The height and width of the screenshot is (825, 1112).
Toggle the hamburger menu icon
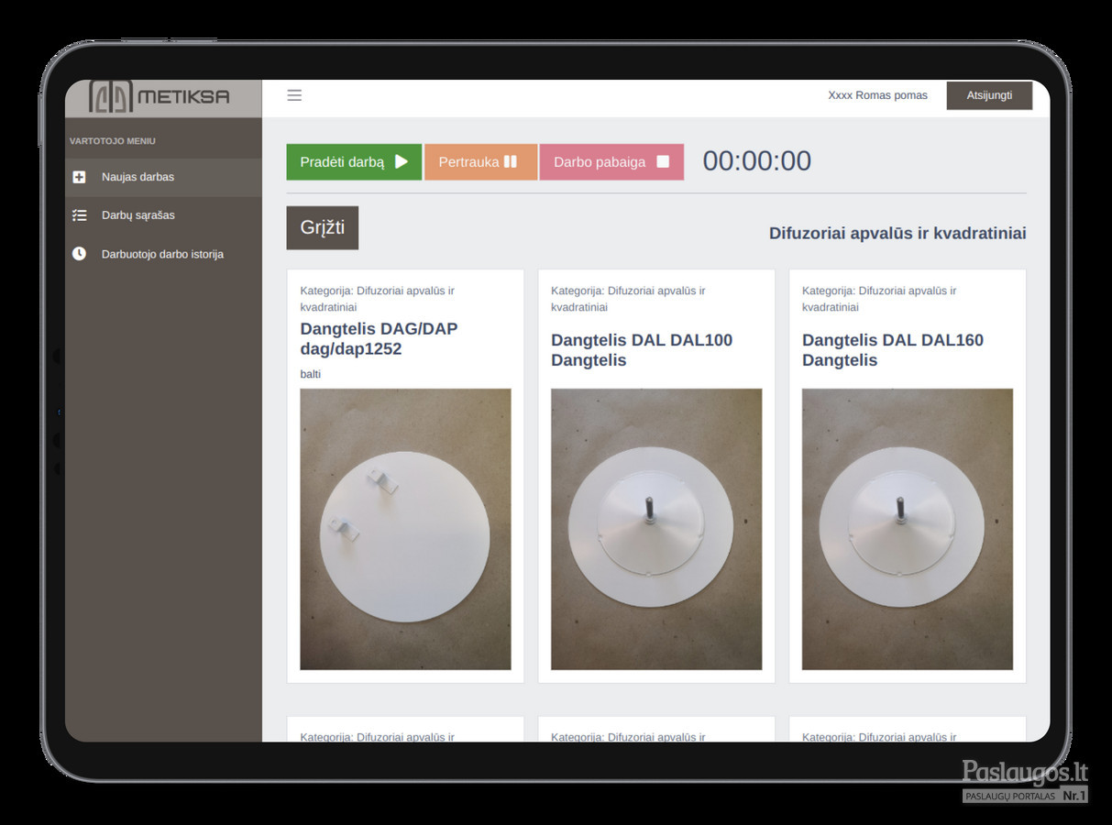point(294,95)
